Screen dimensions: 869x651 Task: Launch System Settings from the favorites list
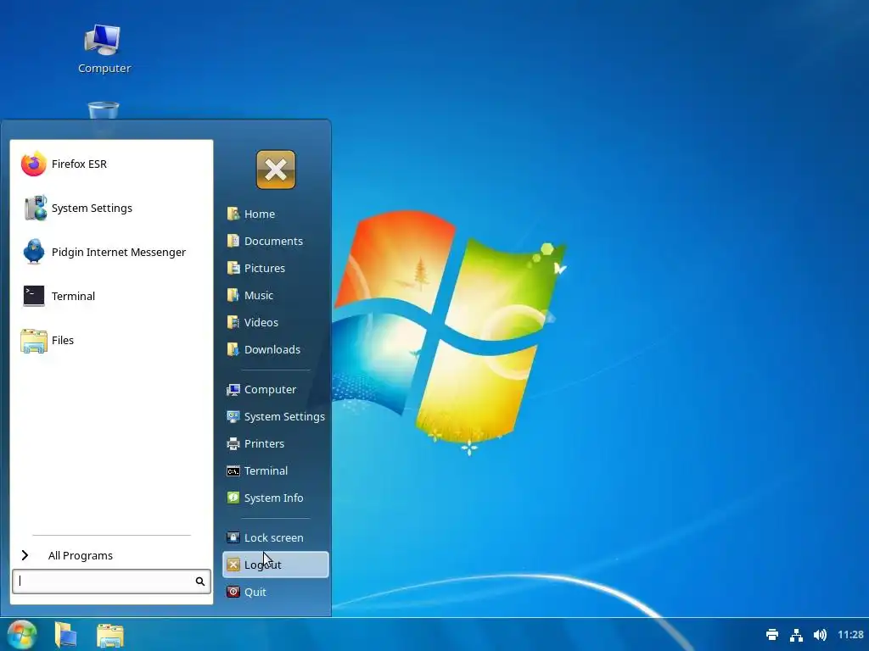tap(111, 209)
